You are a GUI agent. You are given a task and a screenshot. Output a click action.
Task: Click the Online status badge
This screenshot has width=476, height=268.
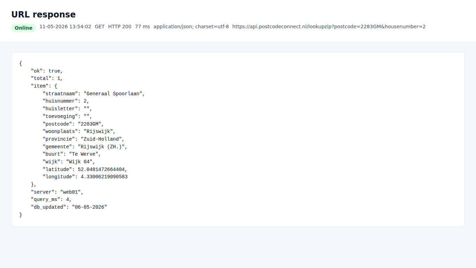(x=23, y=28)
